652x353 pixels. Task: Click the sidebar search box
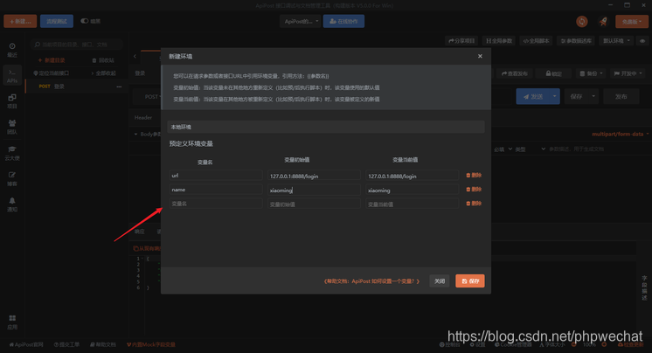tap(77, 45)
